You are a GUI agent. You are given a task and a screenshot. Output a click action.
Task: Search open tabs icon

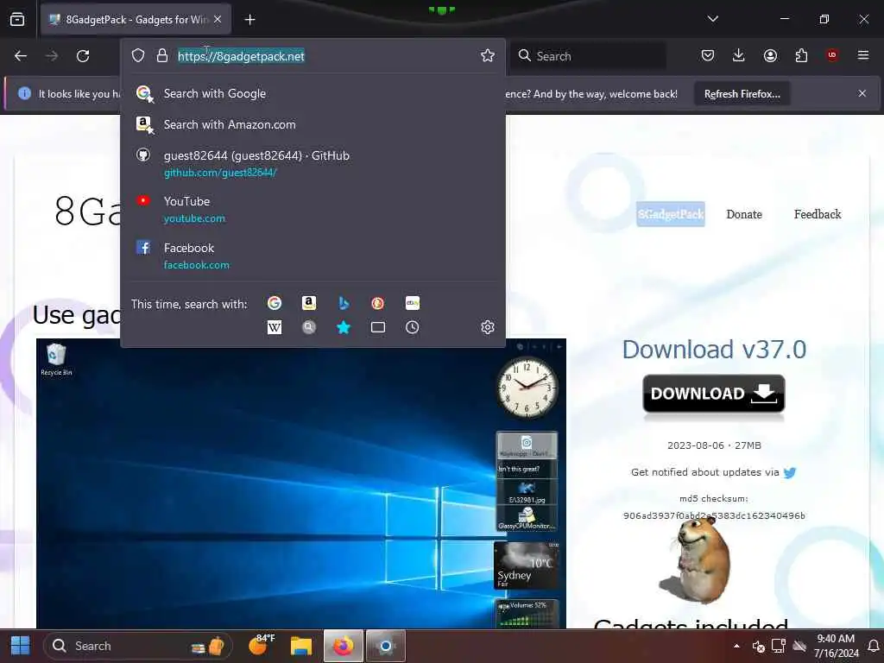click(x=378, y=327)
